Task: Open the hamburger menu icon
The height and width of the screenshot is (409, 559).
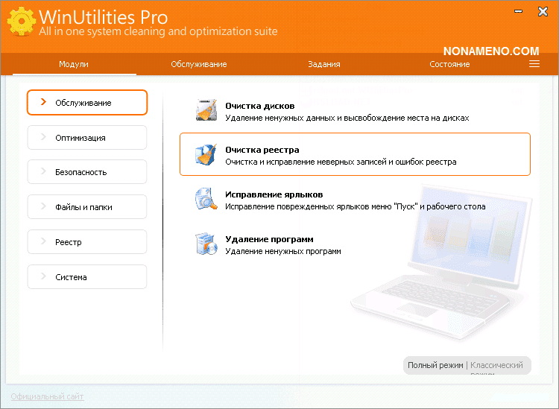Action: click(x=534, y=64)
